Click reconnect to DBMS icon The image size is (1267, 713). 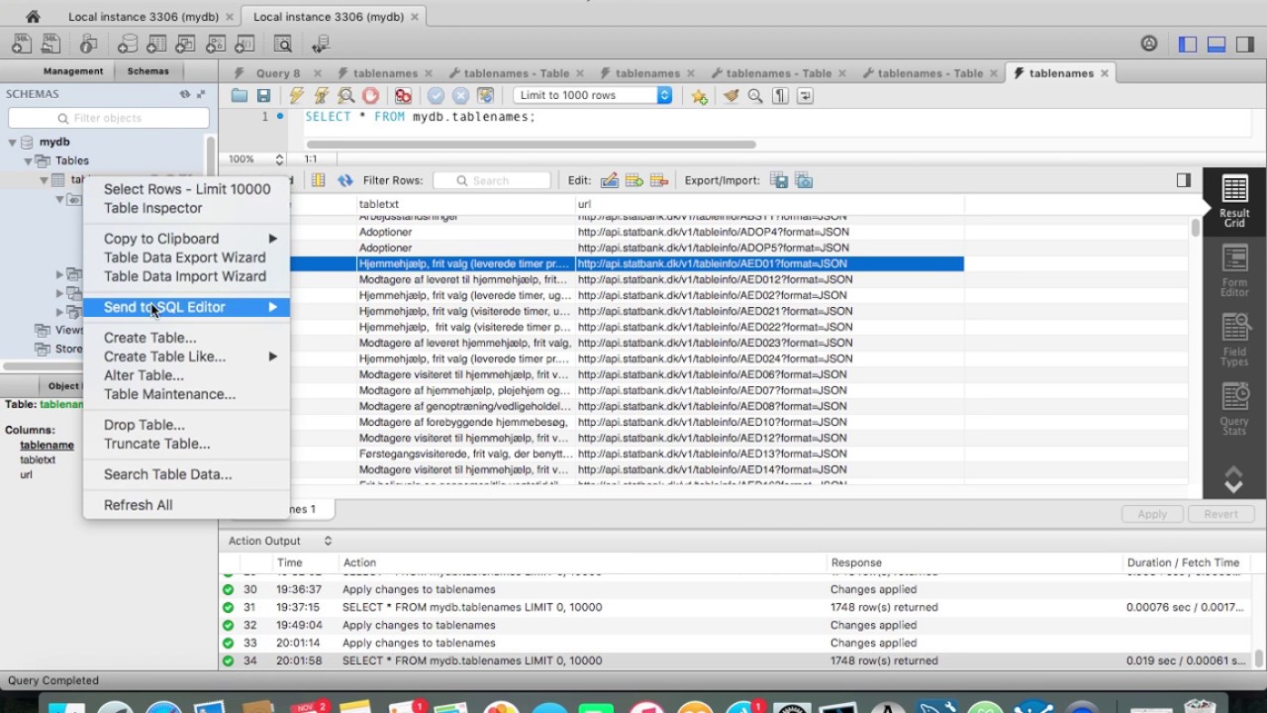[320, 44]
